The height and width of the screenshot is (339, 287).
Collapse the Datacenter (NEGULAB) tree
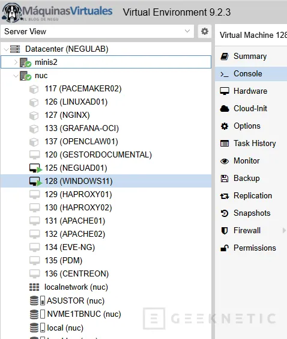(6, 49)
